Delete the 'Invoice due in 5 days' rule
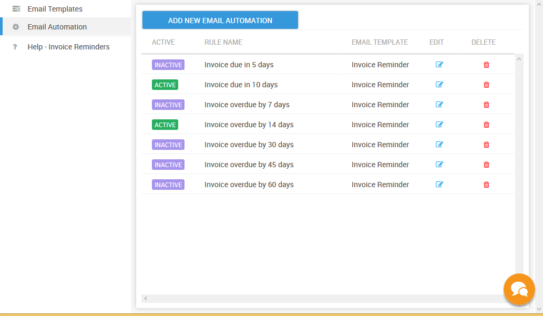Viewport: 543px width, 316px height. pyautogui.click(x=486, y=65)
